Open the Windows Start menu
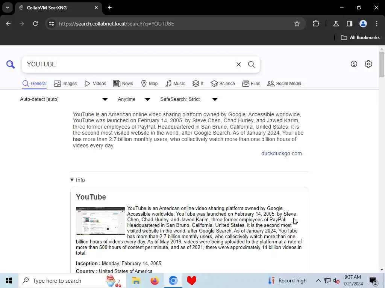Screen dimensions: 385x288 click(9, 280)
